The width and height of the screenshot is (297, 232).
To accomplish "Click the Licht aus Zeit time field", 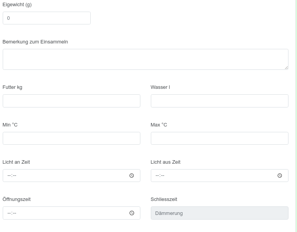I will 219,175.
